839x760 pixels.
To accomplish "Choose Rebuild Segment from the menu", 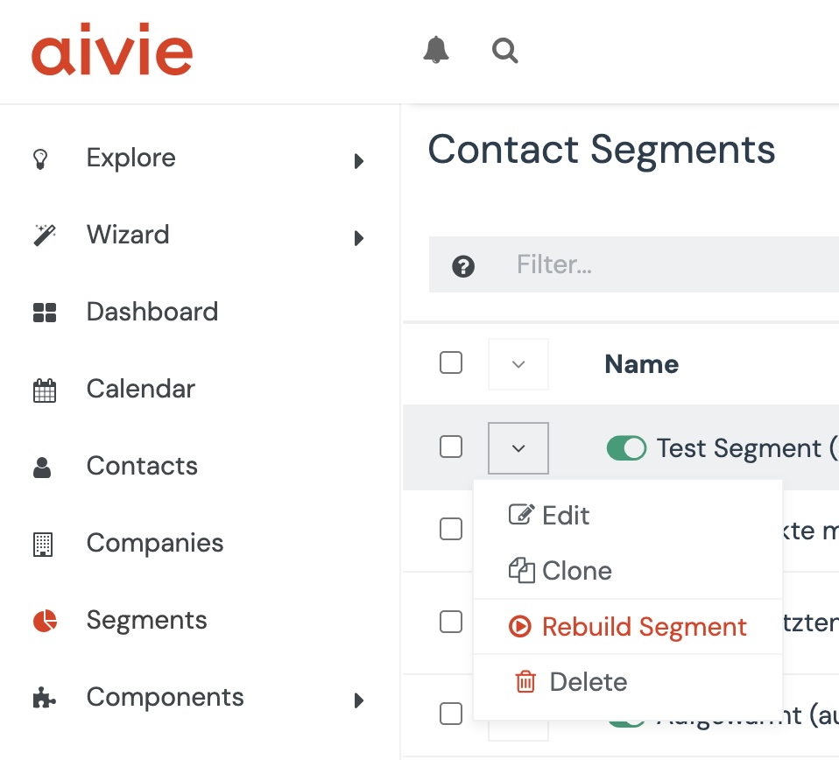I will coord(644,627).
